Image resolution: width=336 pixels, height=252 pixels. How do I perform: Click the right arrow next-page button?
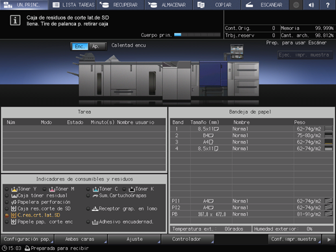pos(329,239)
